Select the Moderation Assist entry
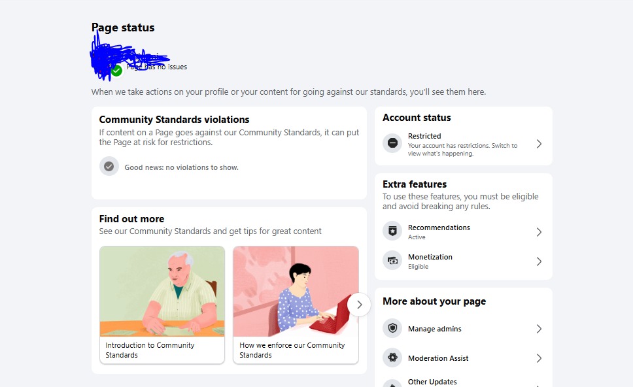This screenshot has width=633, height=387. coord(464,358)
